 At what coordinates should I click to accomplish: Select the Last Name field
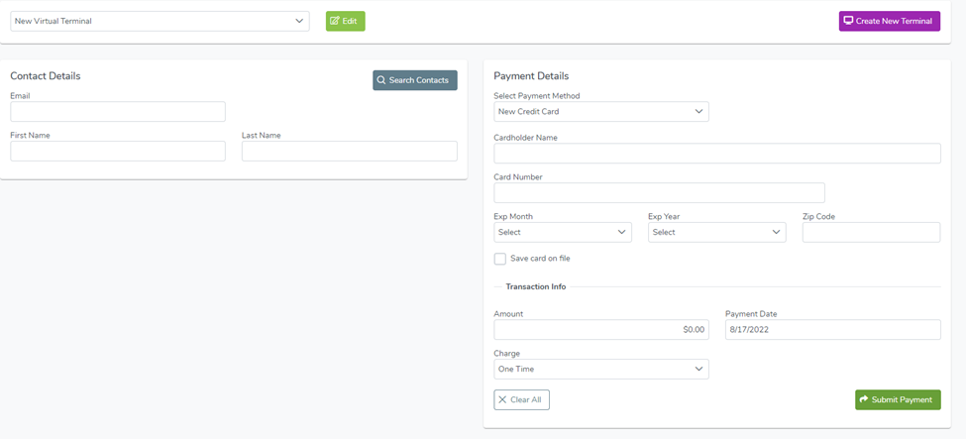pos(350,151)
